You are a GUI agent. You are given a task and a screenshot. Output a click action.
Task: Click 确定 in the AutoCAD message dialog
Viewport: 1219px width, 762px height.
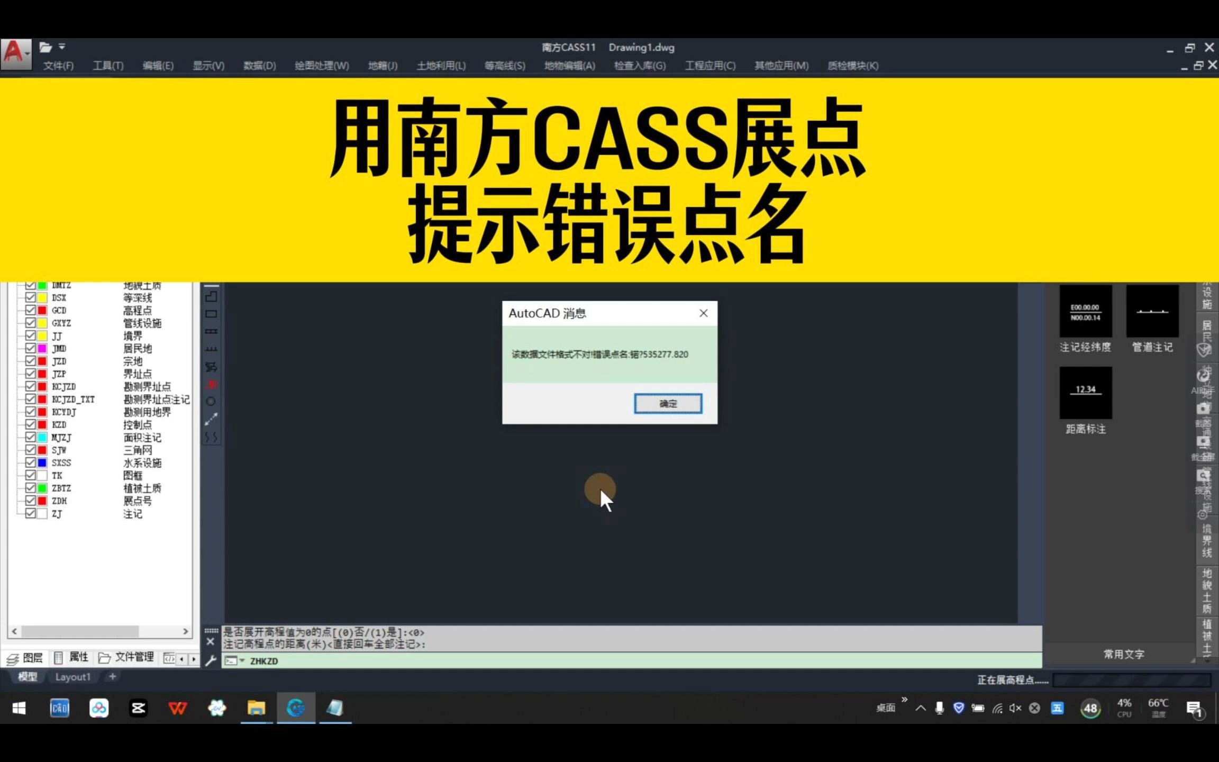[x=668, y=404]
